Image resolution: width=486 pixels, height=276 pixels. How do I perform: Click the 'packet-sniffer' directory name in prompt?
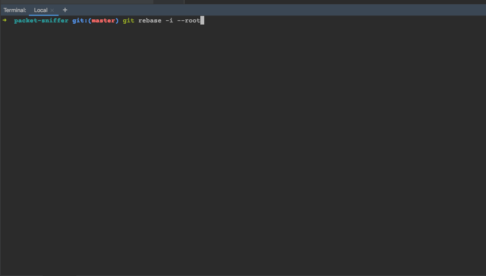(x=41, y=21)
